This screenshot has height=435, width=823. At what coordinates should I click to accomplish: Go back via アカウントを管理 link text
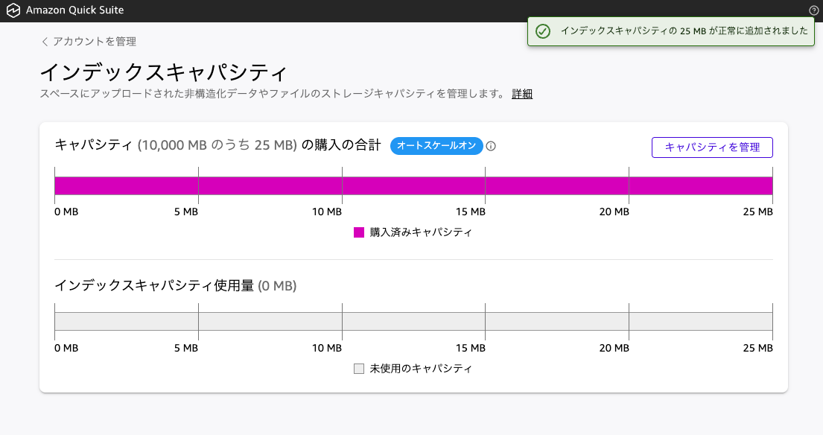point(94,42)
